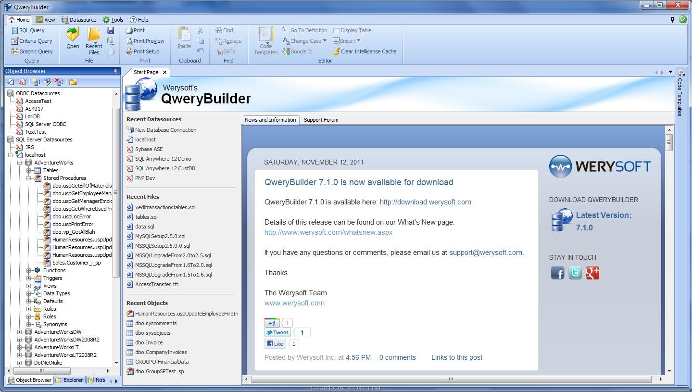Open the document tabs list dropdown arrow
The image size is (692, 392).
tap(670, 72)
